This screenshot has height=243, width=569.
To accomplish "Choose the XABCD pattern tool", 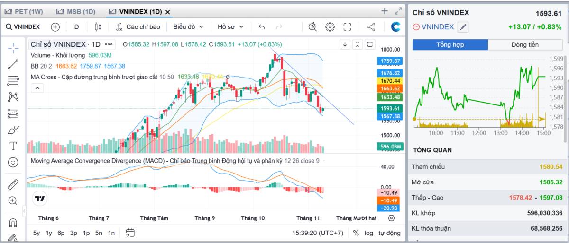I will [13, 97].
